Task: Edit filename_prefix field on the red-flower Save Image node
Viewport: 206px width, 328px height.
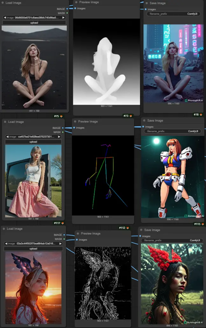Action: tap(172, 240)
